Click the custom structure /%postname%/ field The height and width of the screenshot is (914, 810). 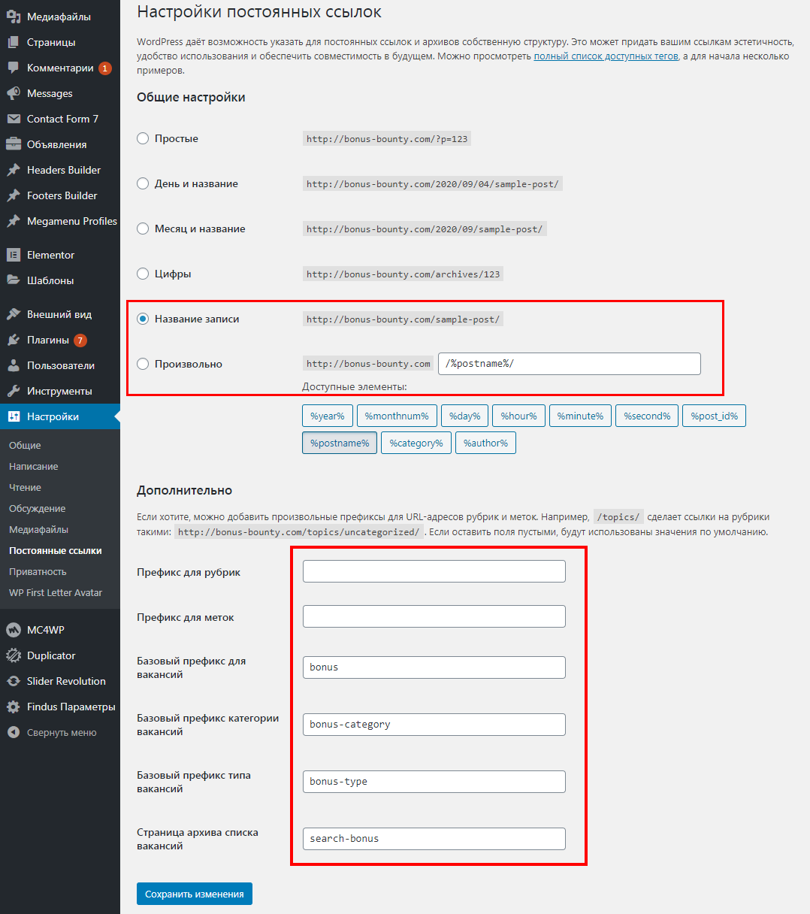click(x=570, y=364)
